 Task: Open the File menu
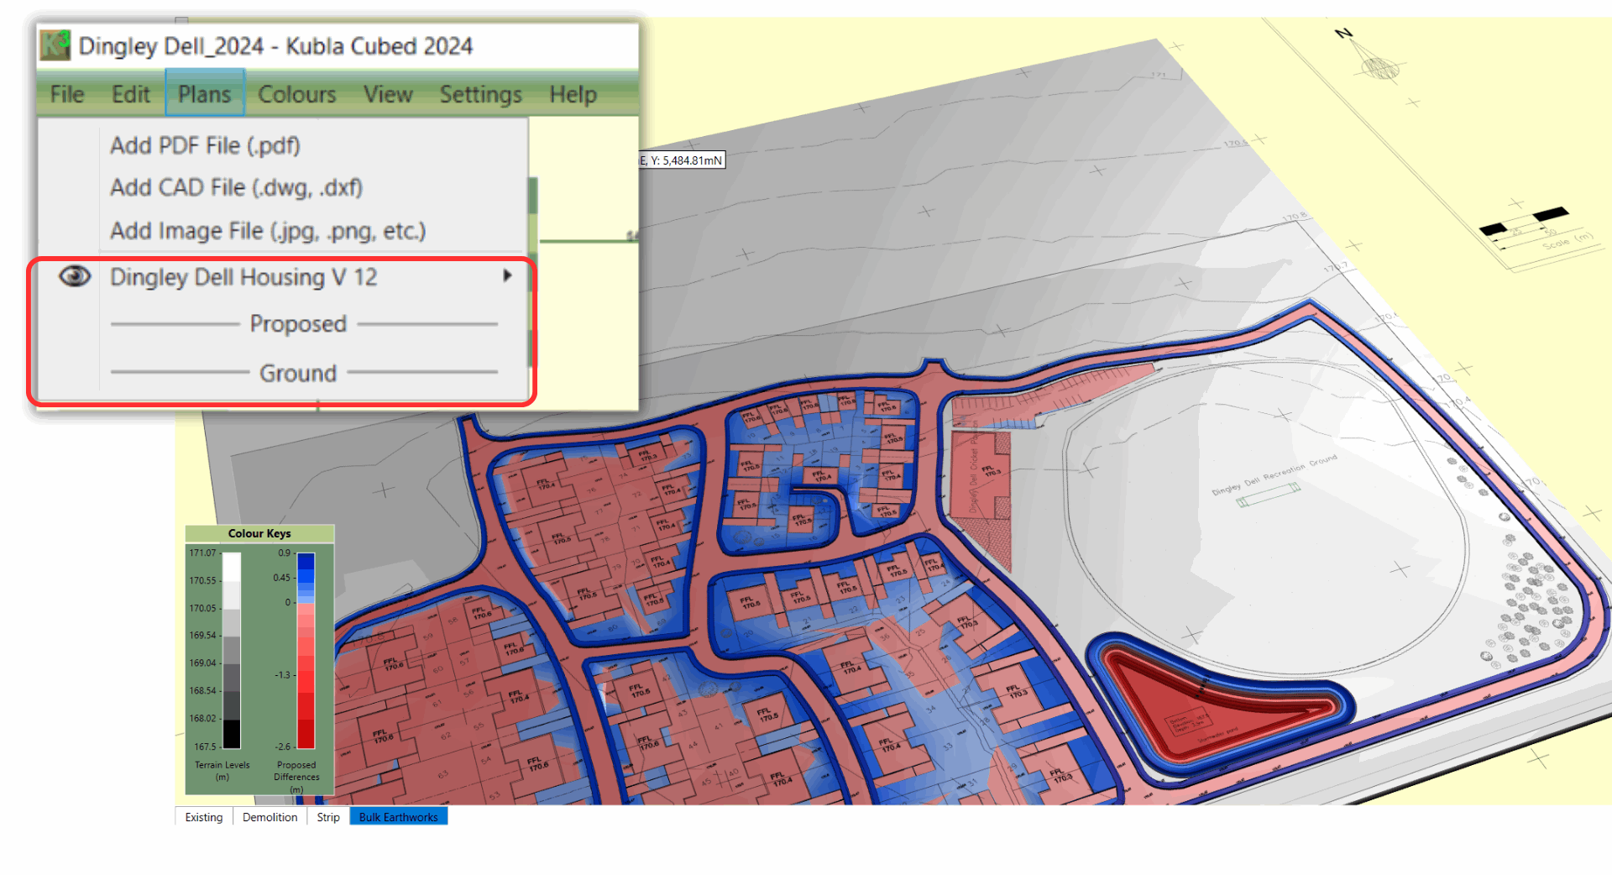[67, 94]
